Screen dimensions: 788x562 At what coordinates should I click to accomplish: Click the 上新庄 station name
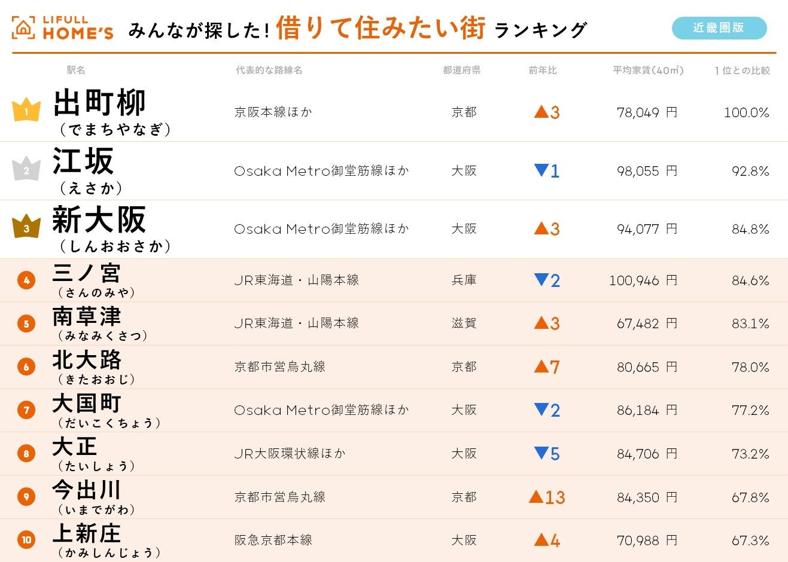pyautogui.click(x=87, y=533)
